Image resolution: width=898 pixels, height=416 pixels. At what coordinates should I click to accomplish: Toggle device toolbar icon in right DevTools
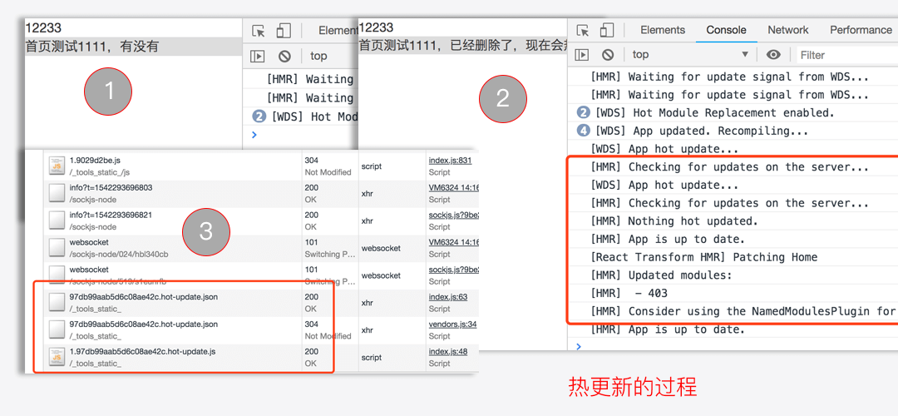[608, 31]
